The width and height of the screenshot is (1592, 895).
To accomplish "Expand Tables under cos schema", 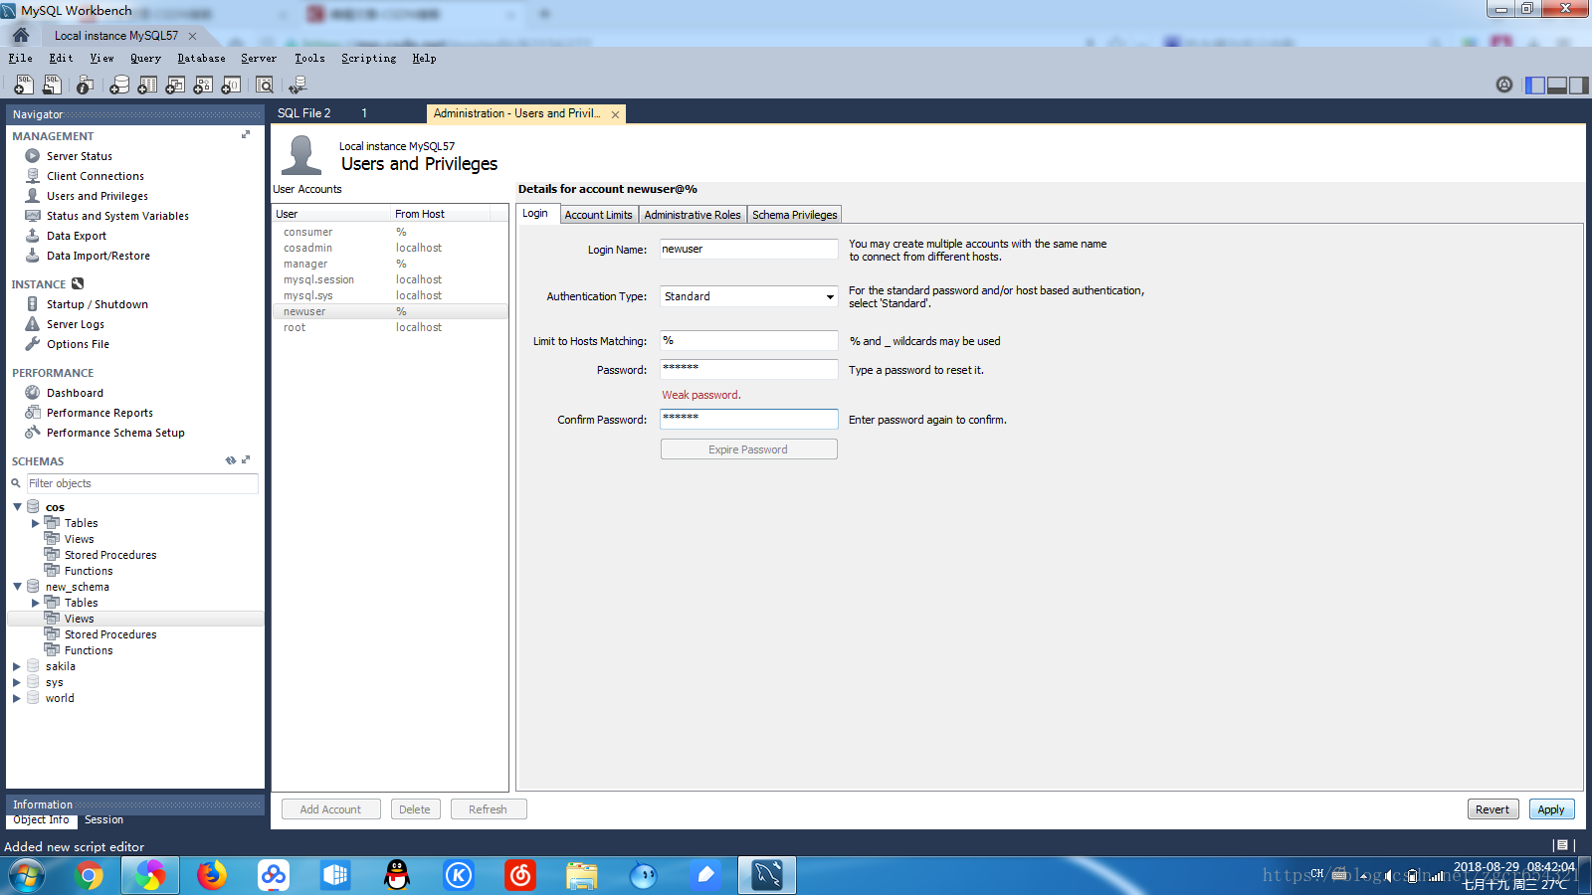I will [36, 523].
